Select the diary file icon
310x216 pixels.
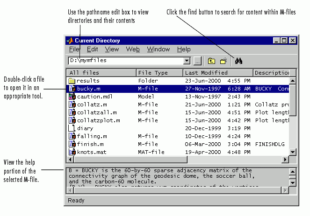(x=72, y=128)
